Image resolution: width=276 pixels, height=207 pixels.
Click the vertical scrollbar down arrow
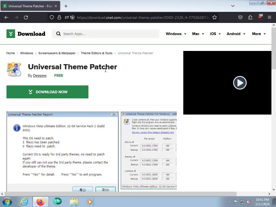click(274, 189)
